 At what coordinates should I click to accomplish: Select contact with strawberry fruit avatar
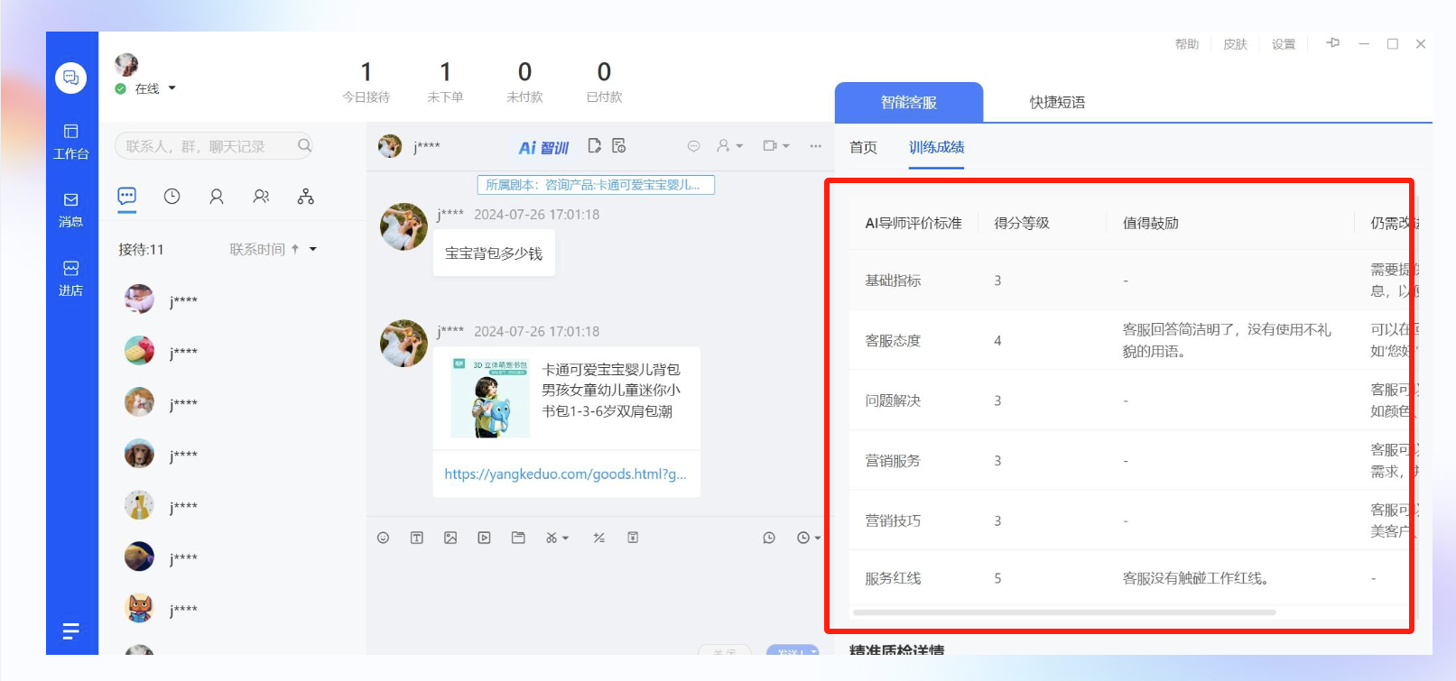coord(139,350)
